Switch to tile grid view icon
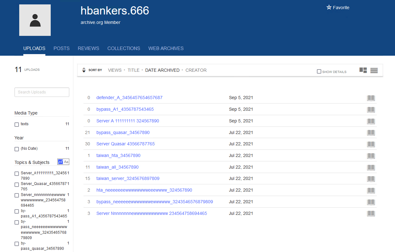This screenshot has height=252, width=395. [x=363, y=70]
